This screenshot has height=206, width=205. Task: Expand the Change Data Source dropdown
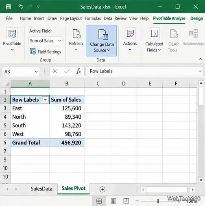point(109,50)
